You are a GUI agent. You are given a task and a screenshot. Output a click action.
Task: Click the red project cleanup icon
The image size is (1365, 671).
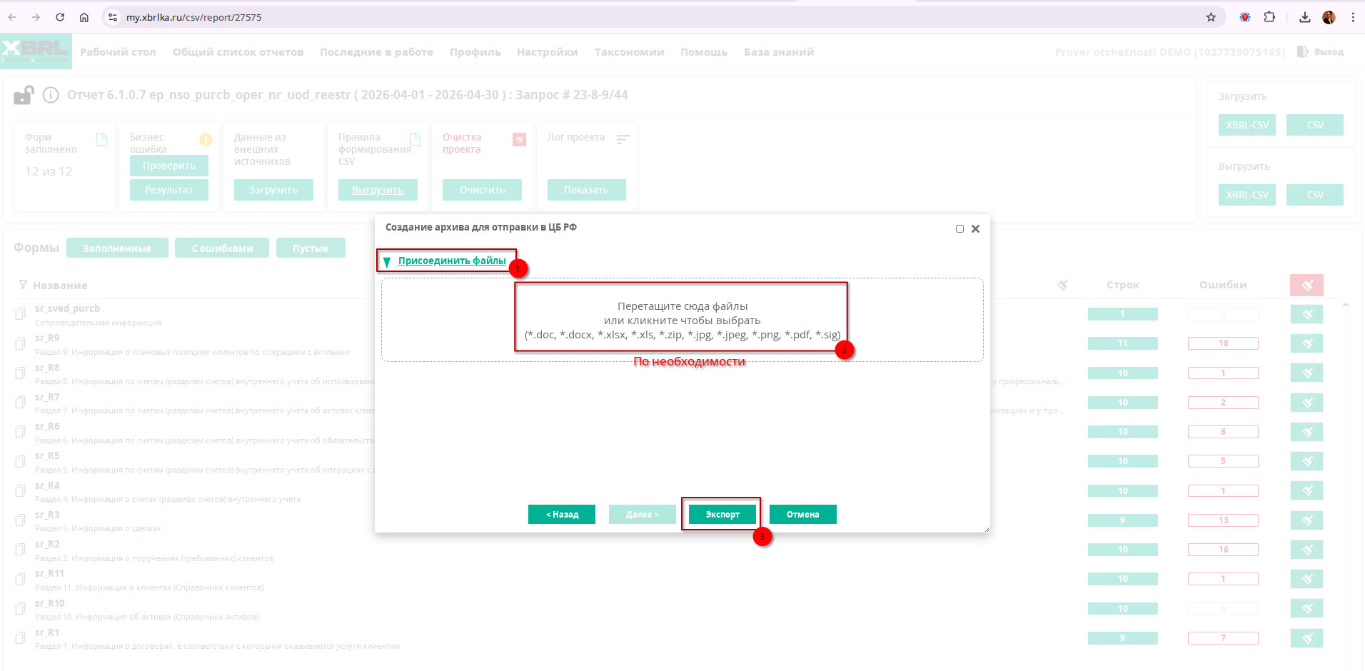pos(519,139)
